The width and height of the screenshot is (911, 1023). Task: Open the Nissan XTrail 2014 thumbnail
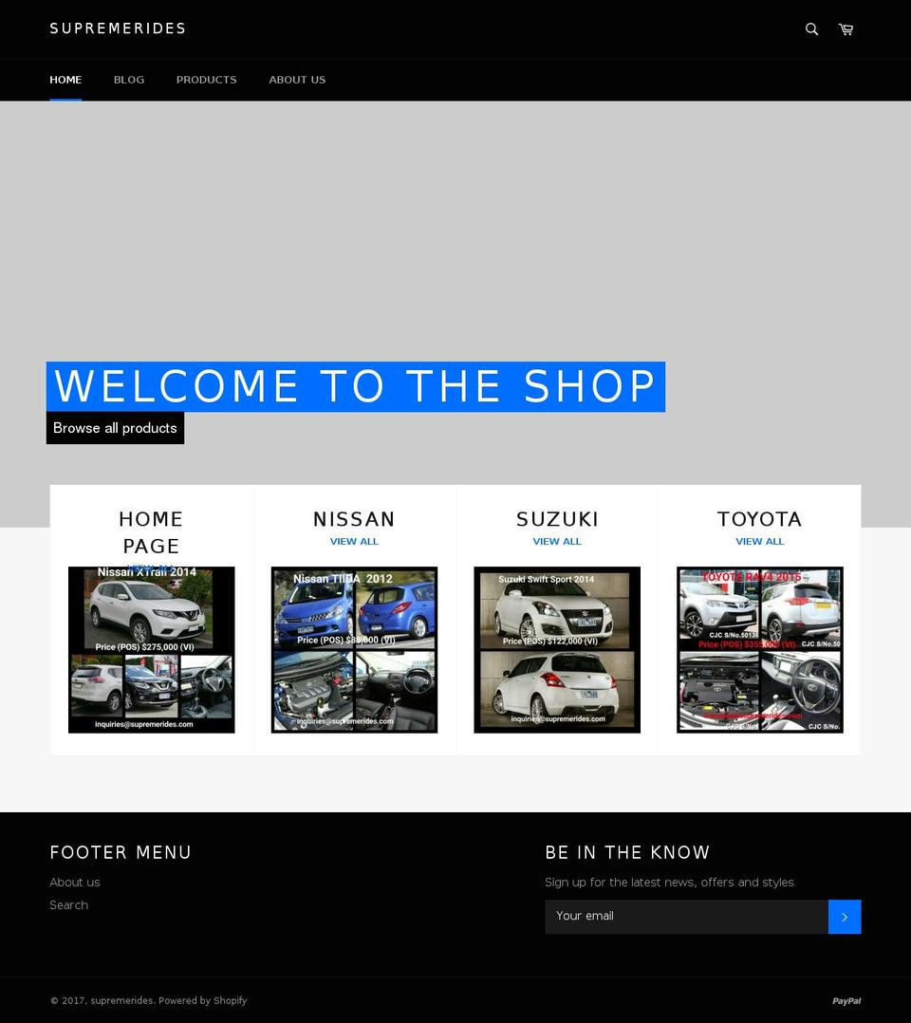click(x=152, y=650)
